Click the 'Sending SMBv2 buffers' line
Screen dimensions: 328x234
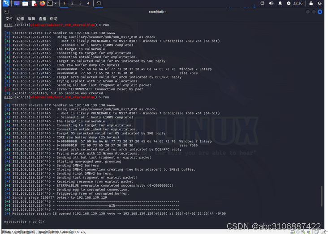52,165
